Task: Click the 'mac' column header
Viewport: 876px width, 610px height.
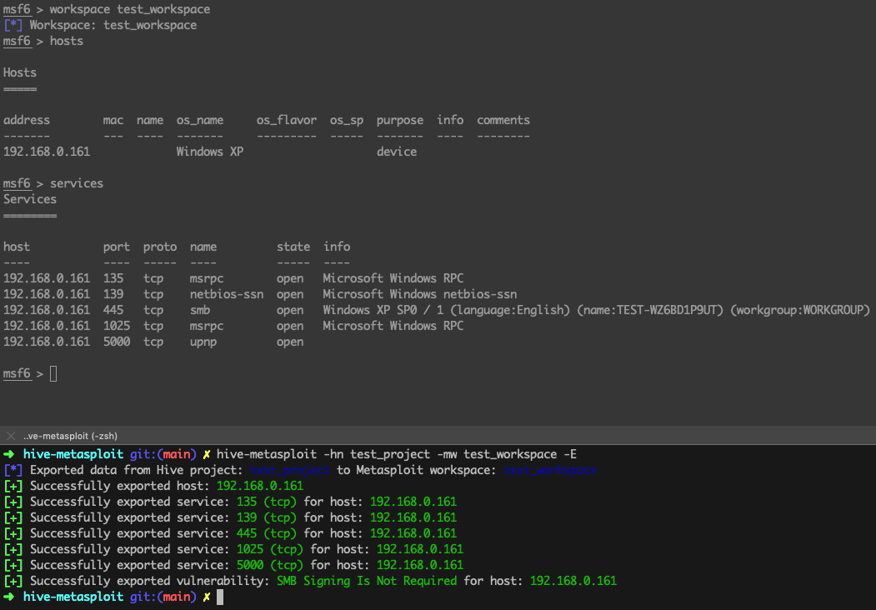Action: (x=113, y=120)
